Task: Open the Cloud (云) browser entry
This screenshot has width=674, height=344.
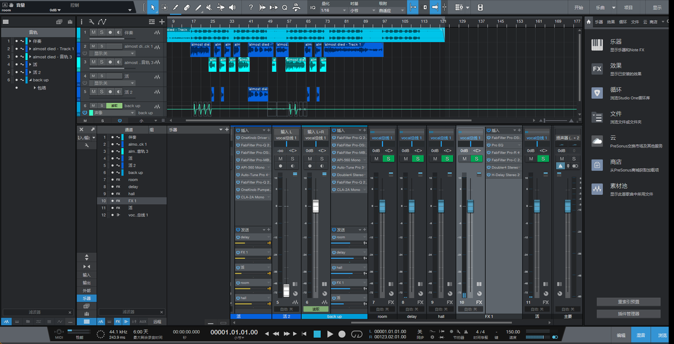Action: [x=627, y=141]
